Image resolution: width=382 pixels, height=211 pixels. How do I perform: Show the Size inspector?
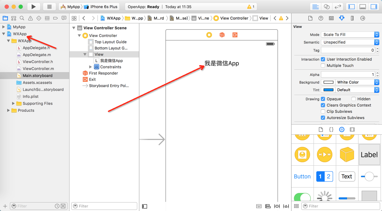[352, 18]
